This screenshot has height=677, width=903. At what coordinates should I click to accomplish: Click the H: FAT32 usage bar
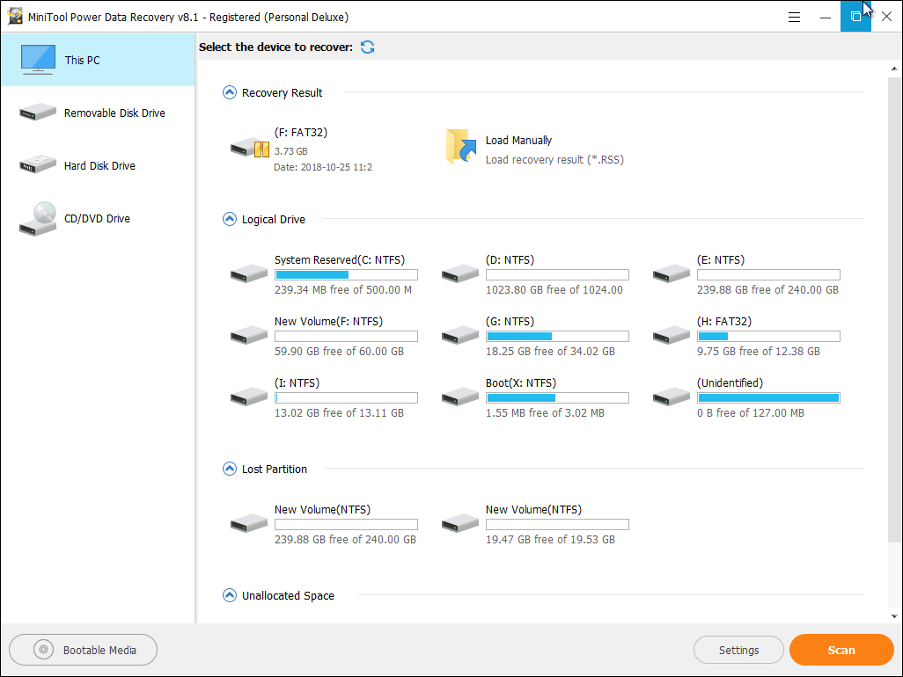coord(769,337)
